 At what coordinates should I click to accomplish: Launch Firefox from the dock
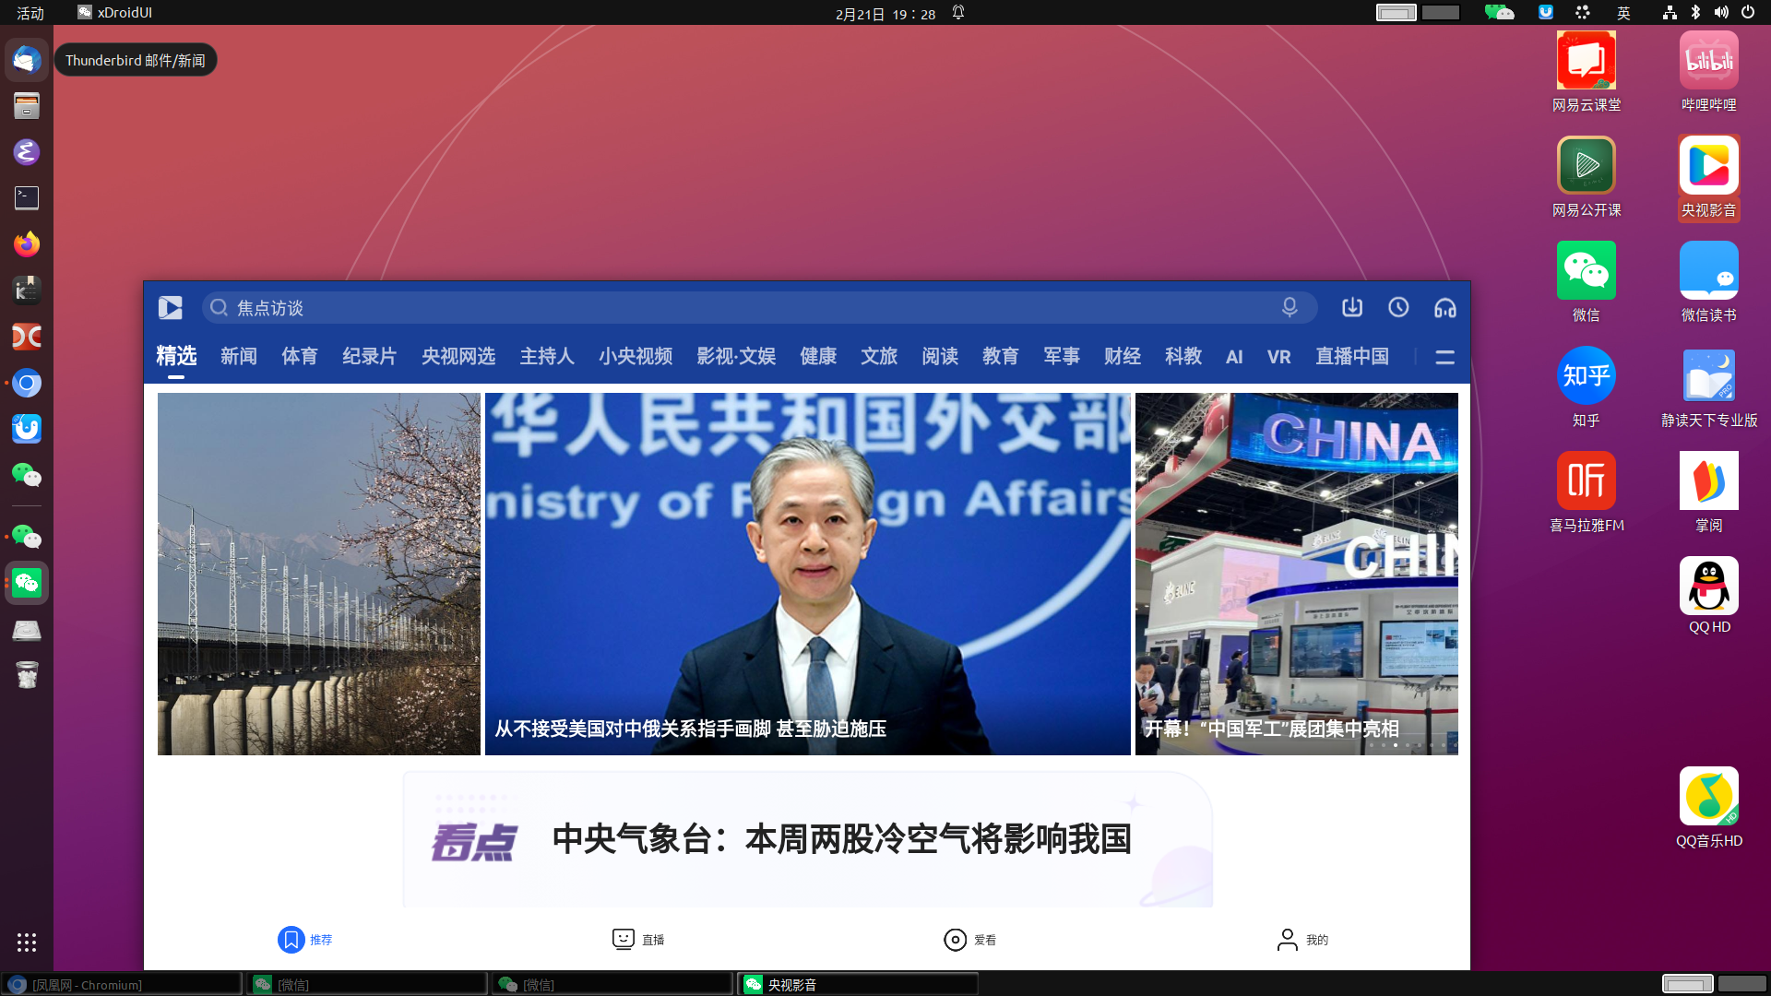(x=25, y=244)
